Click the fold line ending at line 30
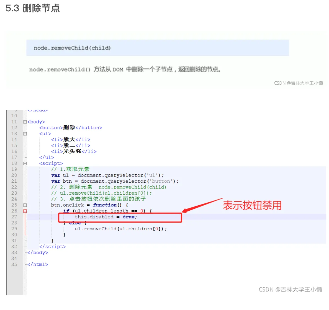 click(25, 234)
